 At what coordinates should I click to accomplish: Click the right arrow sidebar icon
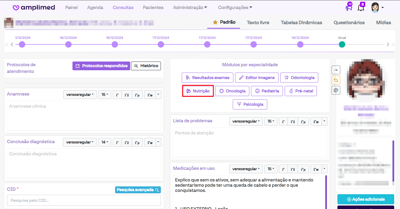point(336,70)
